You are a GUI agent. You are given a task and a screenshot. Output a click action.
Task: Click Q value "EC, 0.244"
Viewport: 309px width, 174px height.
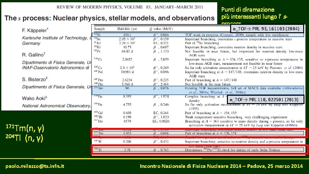coord(161,113)
